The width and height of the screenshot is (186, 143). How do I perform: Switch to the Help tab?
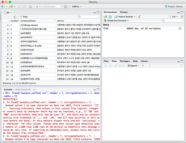tap(135, 61)
